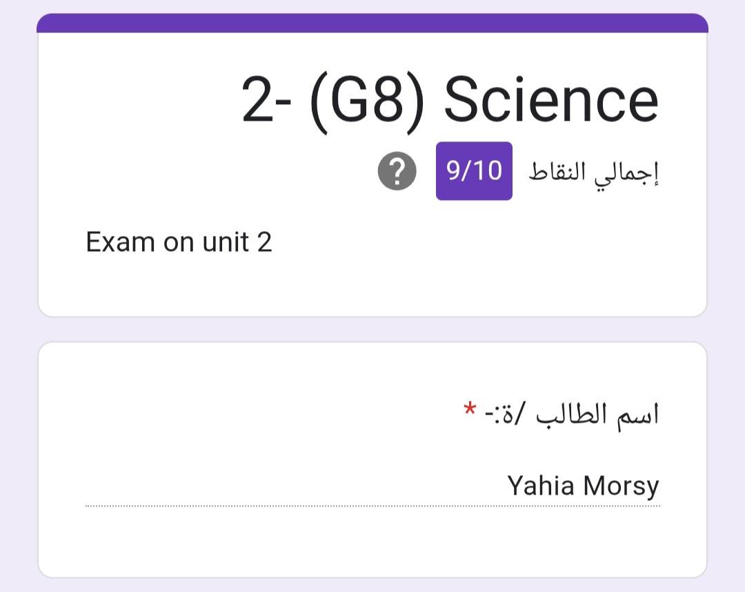Click the 9/10 score badge
Screen dimensions: 745x592
474,171
